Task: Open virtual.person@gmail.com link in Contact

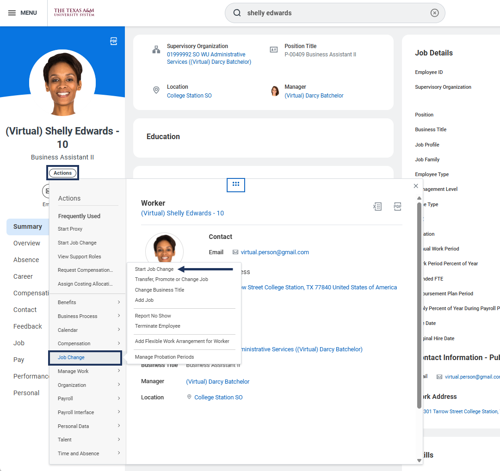Action: (x=275, y=252)
